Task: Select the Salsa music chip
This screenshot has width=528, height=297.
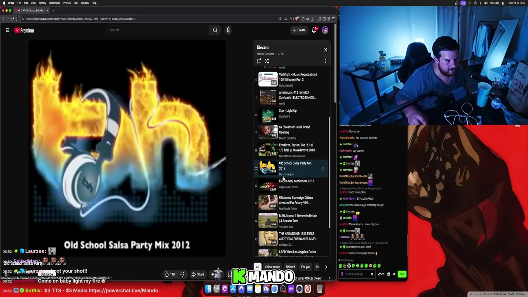Action: pos(272,267)
